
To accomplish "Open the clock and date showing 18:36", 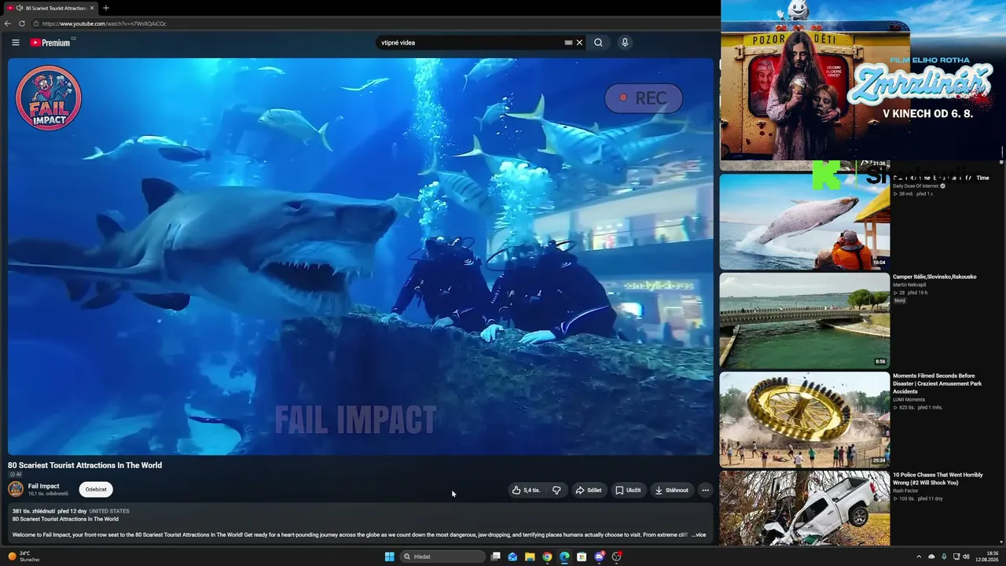I will (x=986, y=557).
